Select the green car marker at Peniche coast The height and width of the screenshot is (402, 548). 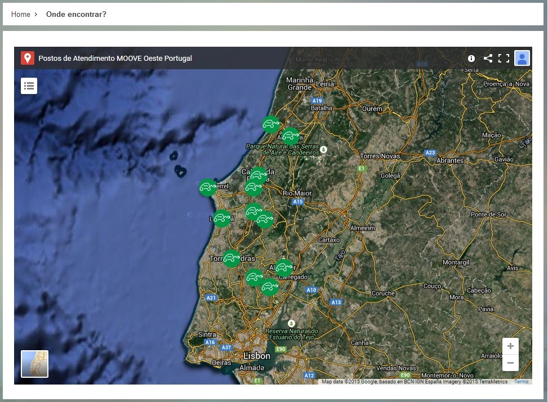[208, 187]
